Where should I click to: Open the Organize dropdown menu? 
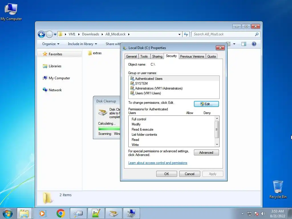pos(51,44)
